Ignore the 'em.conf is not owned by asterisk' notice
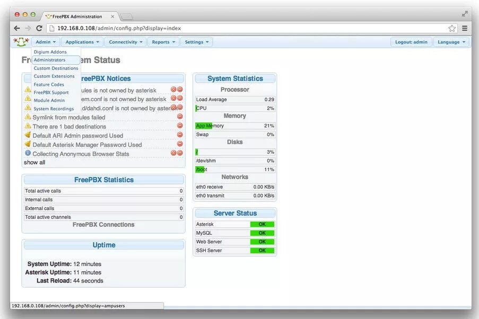This screenshot has height=319, width=479. click(x=180, y=98)
